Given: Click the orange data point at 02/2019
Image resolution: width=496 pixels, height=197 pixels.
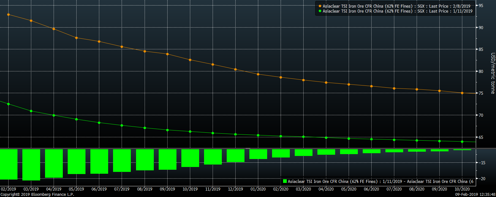Looking at the screenshot, I should click(x=8, y=15).
